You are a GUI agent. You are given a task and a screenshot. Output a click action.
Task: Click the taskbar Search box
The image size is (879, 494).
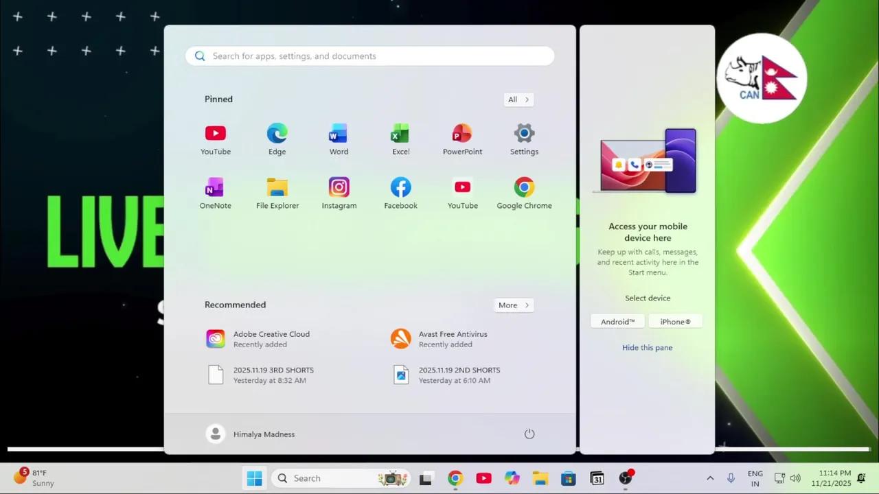click(x=341, y=478)
